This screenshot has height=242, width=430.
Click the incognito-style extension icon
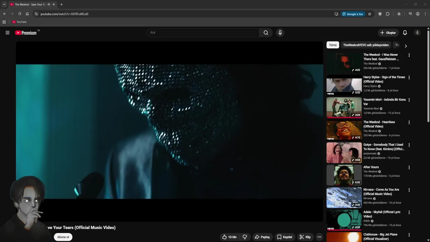(399, 14)
